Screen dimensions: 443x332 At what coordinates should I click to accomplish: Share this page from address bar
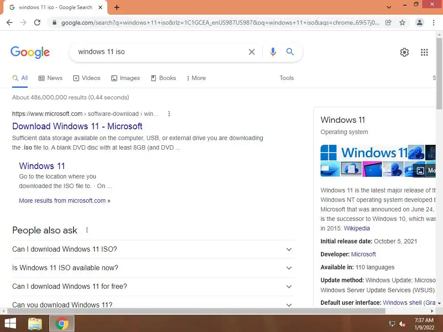click(388, 22)
